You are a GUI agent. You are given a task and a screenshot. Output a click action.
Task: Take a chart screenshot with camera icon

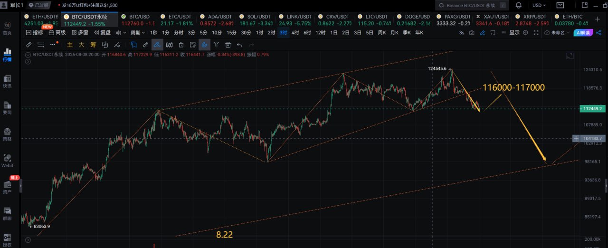click(x=472, y=33)
